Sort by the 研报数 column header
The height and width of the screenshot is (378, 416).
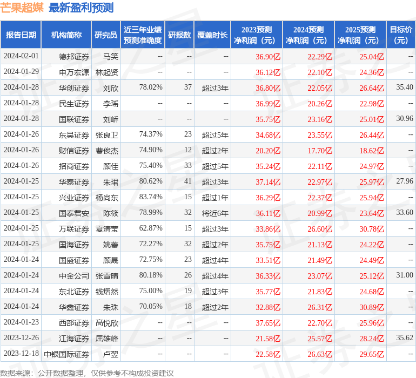pyautogui.click(x=179, y=35)
